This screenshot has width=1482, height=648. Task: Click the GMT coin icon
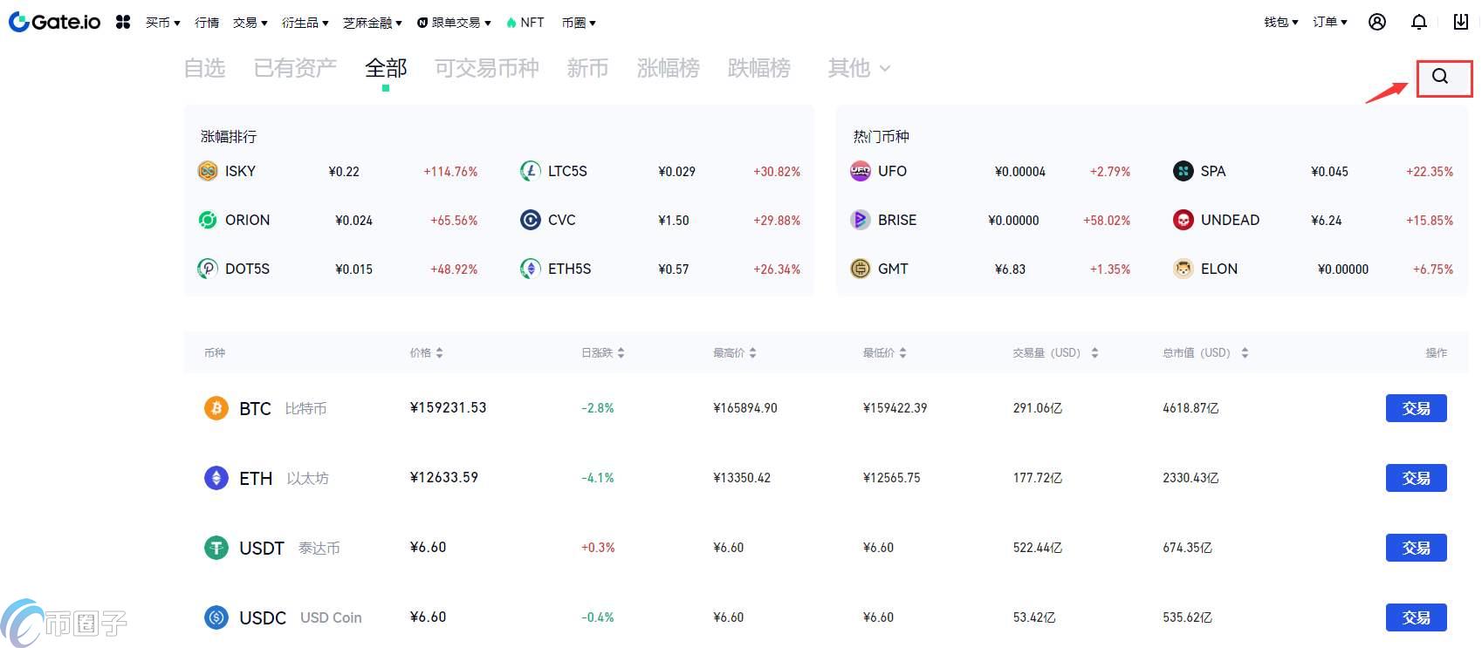point(861,269)
